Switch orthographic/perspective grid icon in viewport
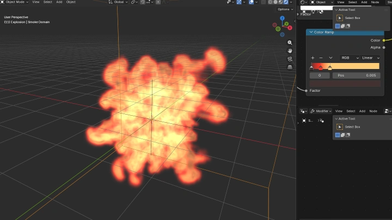Viewport: 392px width, 220px height. [290, 67]
